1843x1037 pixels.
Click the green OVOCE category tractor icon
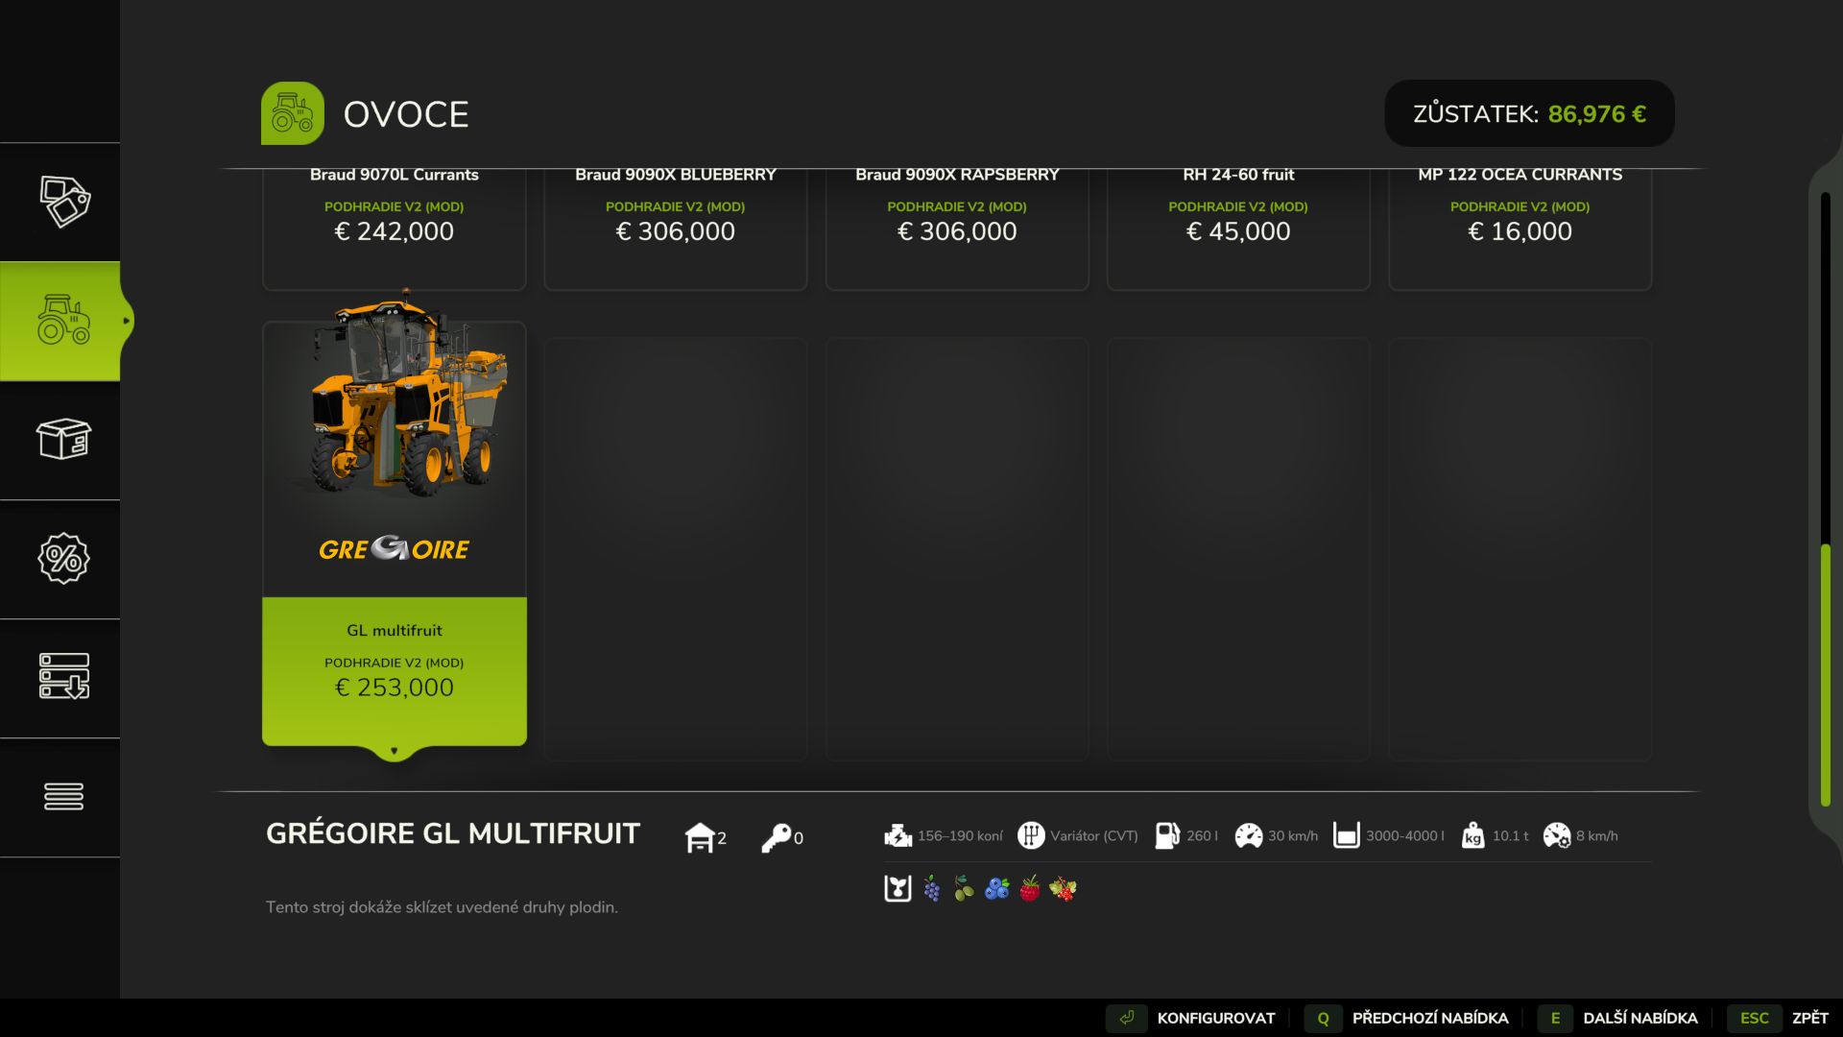(293, 113)
